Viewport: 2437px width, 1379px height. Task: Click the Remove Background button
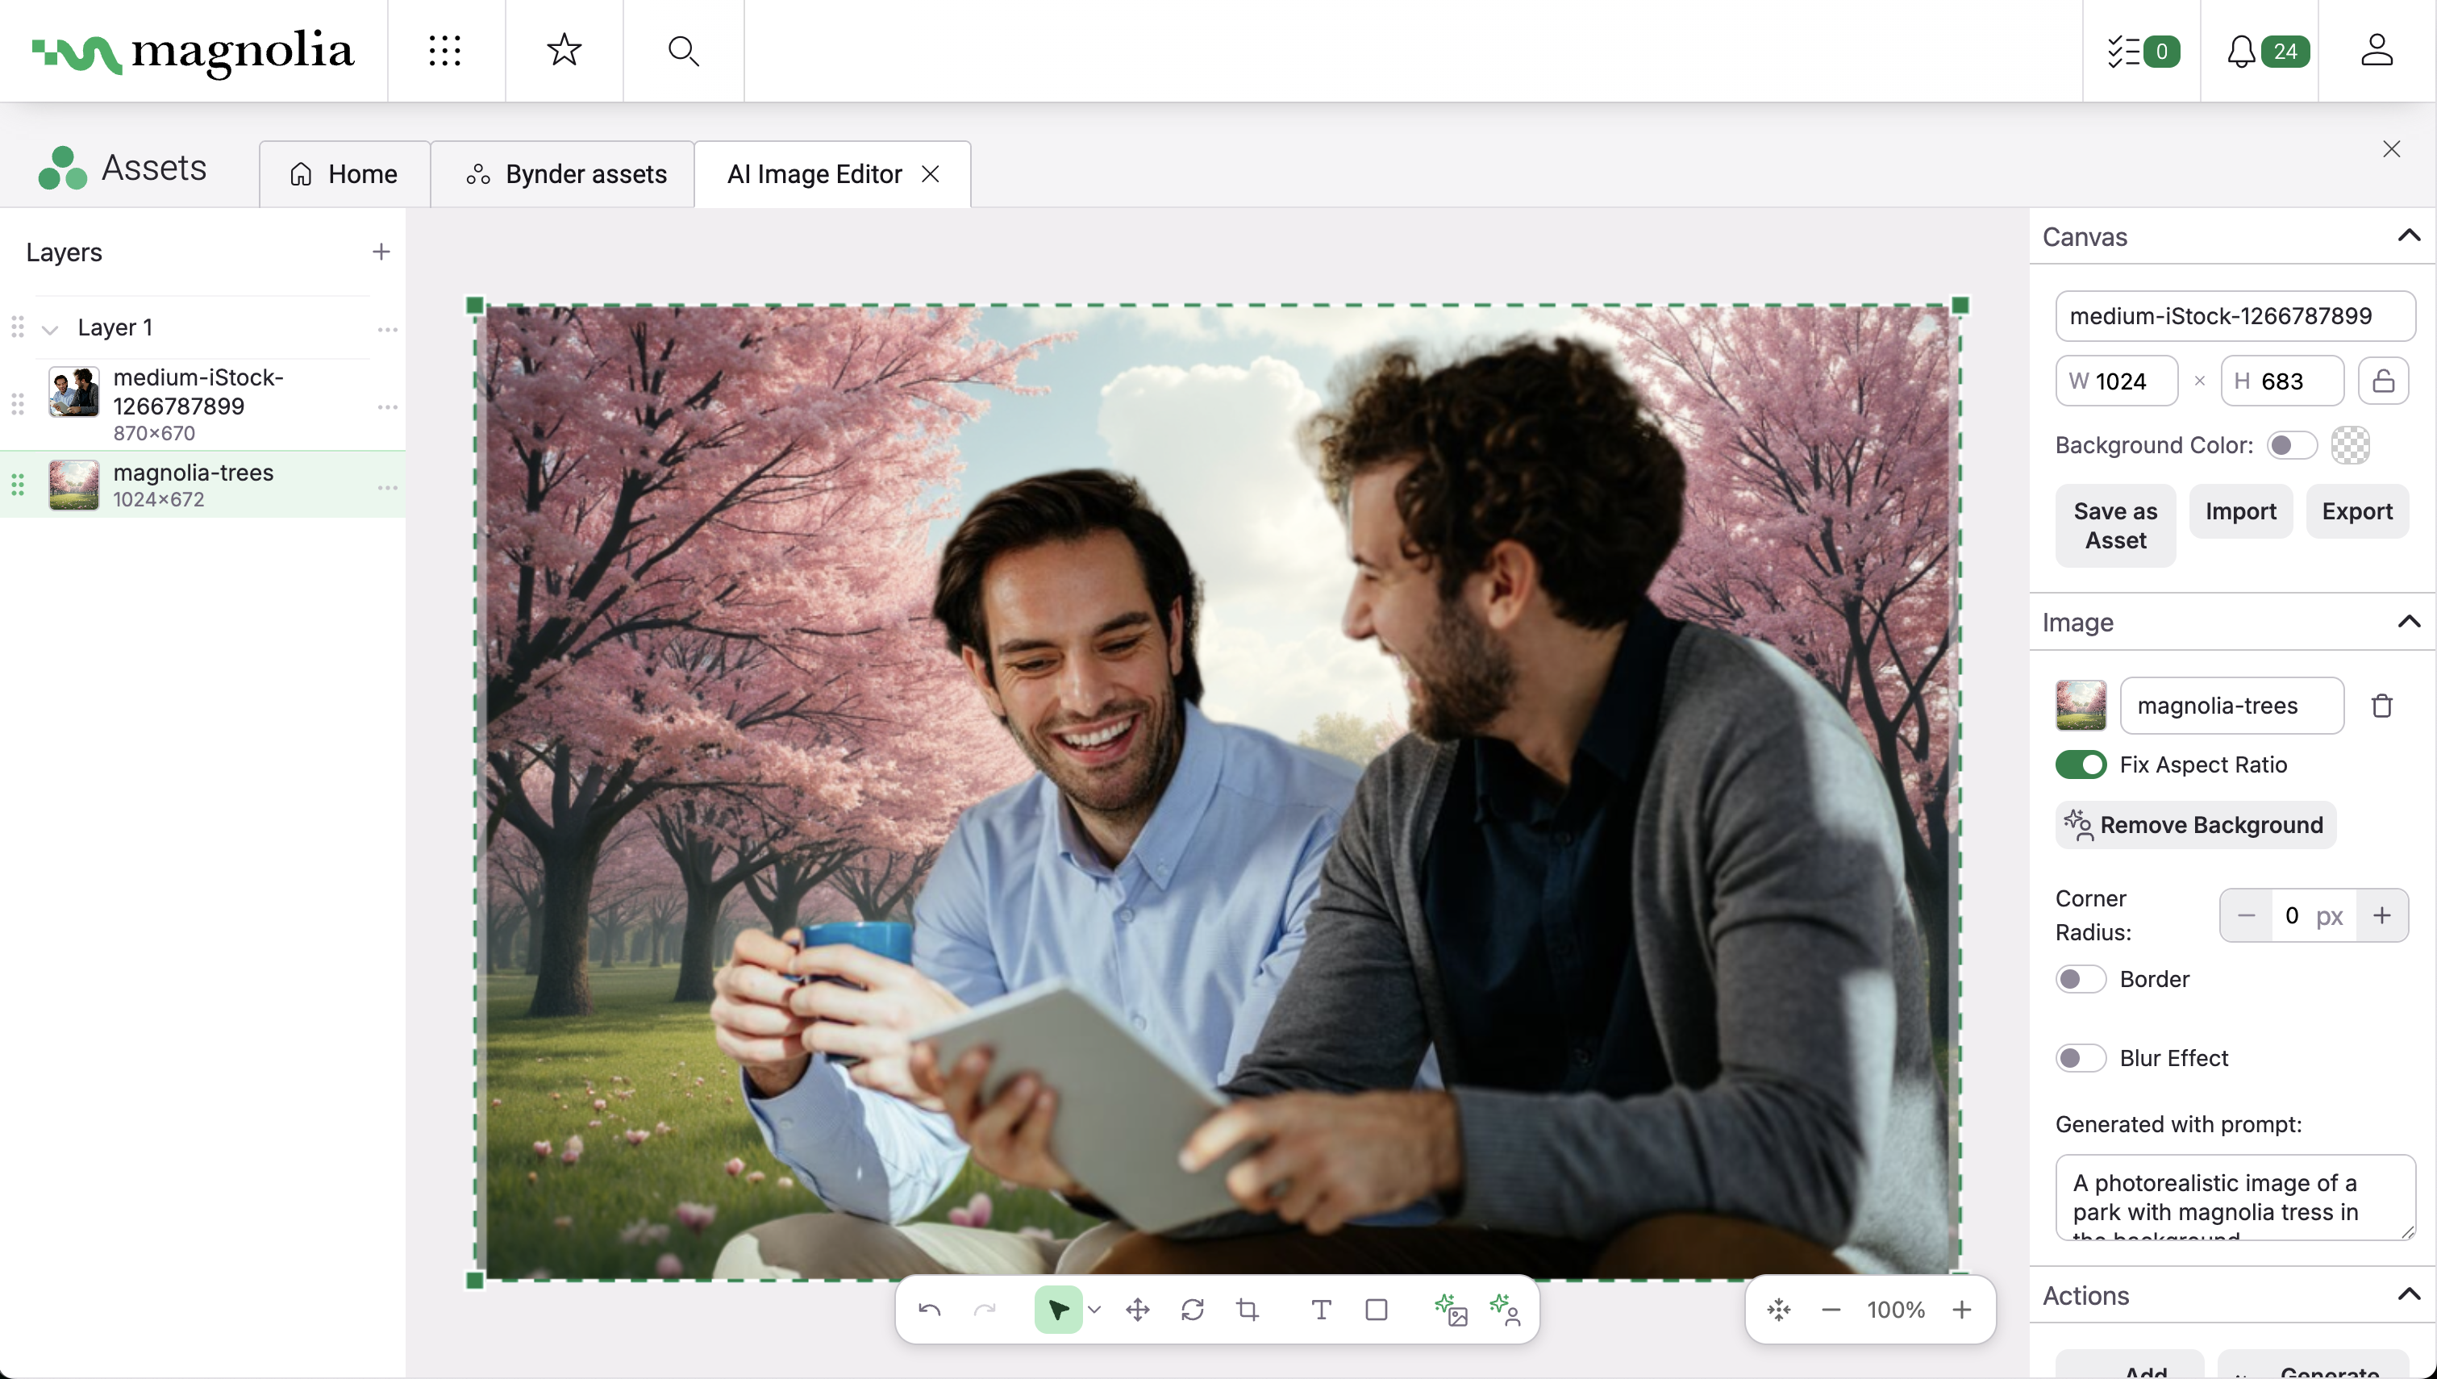pos(2194,825)
